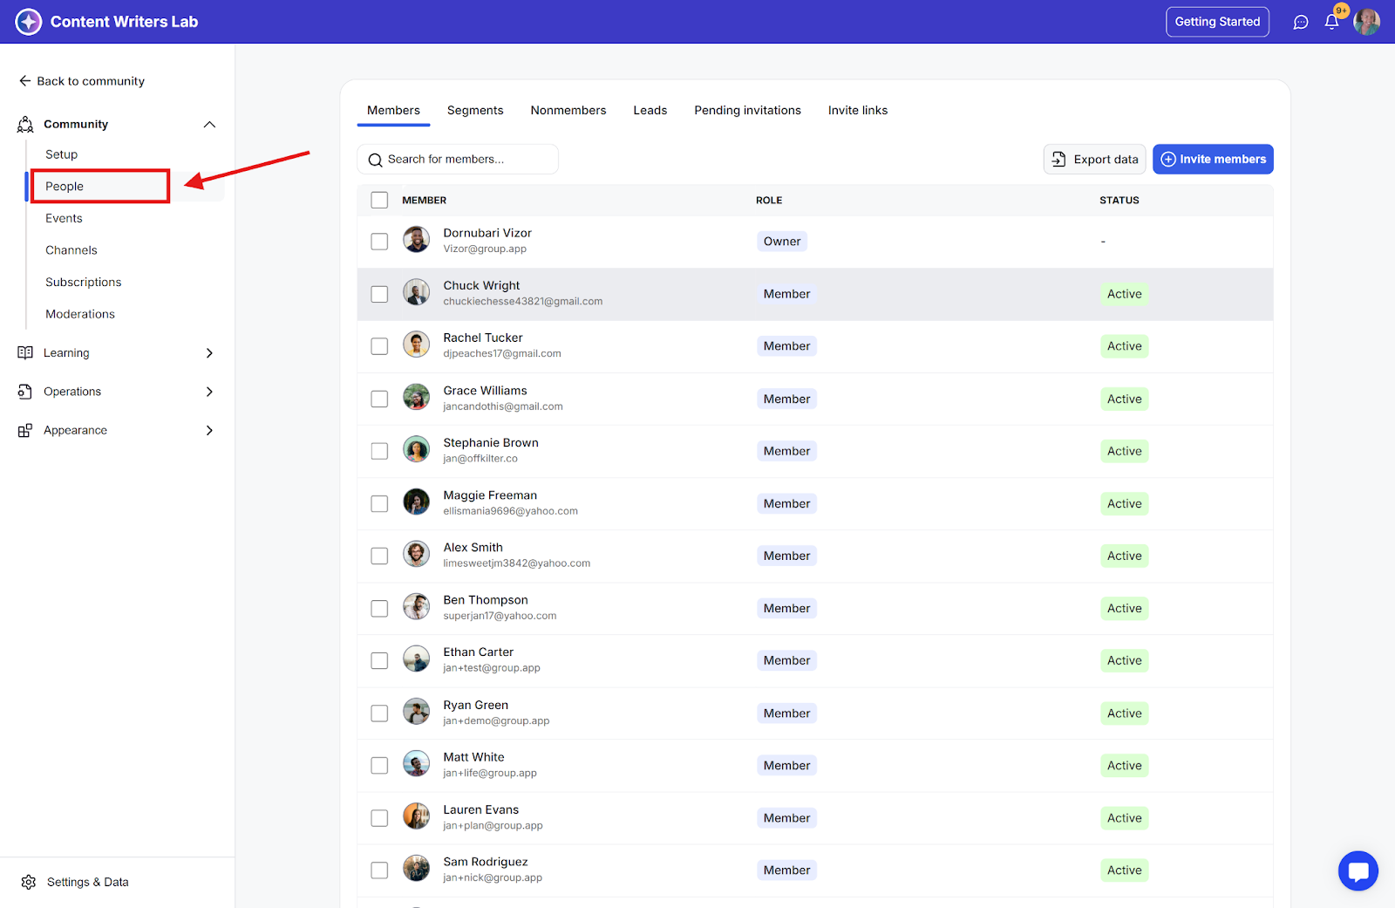The image size is (1395, 908).
Task: Open the notifications bell icon
Action: click(x=1331, y=23)
